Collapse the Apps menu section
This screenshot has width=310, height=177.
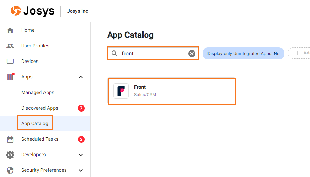coord(81,77)
